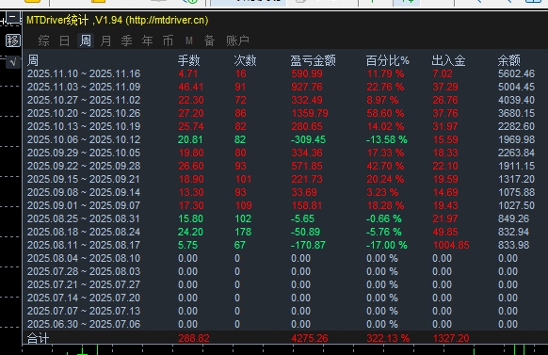This screenshot has width=548, height=355.
Task: Click the 次数 column header
Action: [x=245, y=60]
